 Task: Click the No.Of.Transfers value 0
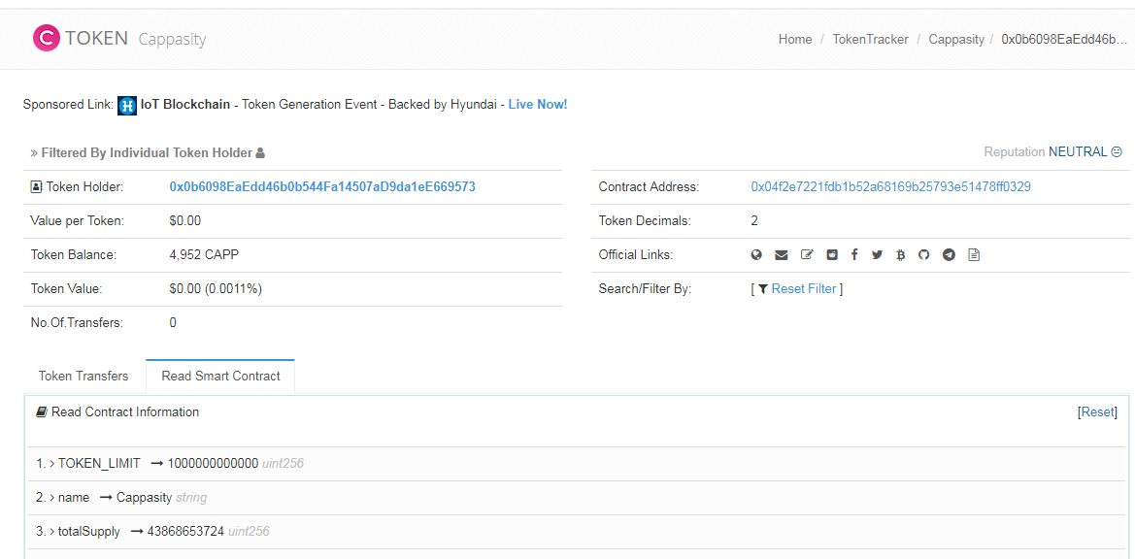[x=173, y=323]
